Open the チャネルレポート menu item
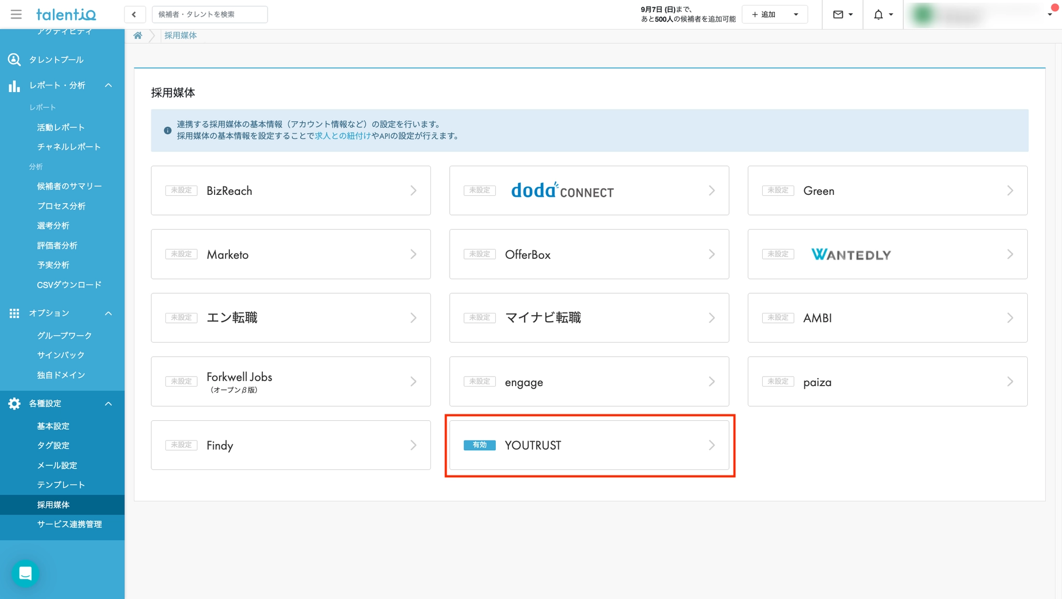 (69, 147)
